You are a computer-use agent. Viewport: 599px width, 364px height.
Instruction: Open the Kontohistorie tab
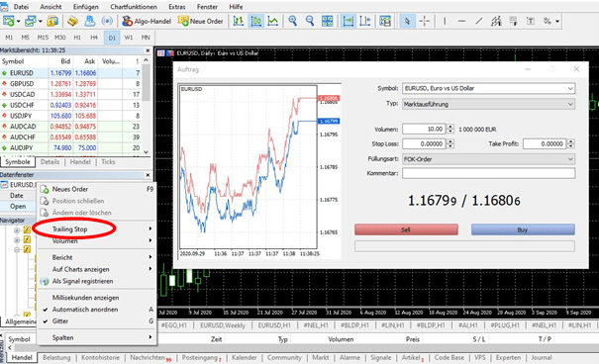click(x=100, y=357)
